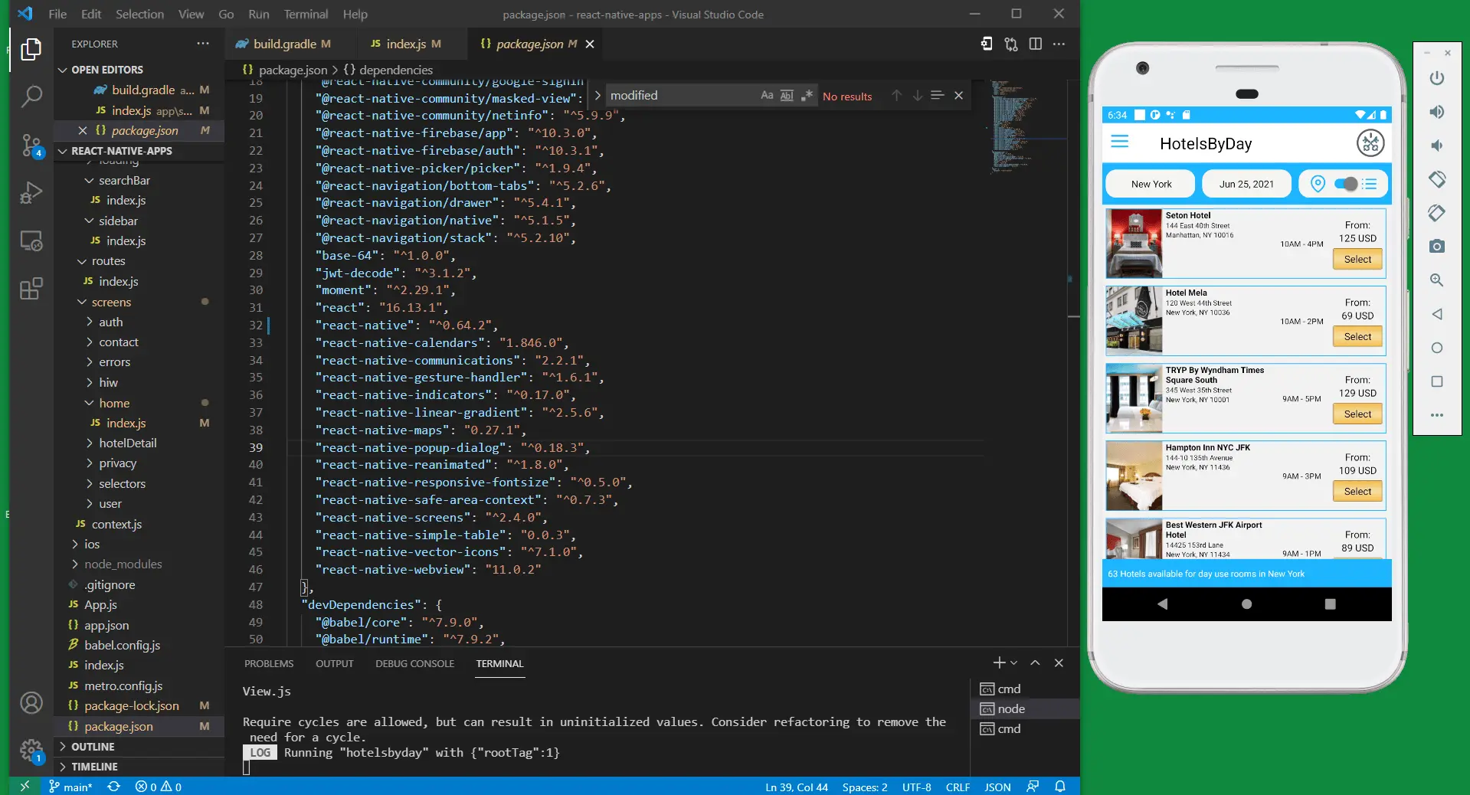This screenshot has height=795, width=1470.
Task: Open the hamburger menu in HotelsByDay app
Action: [1119, 142]
